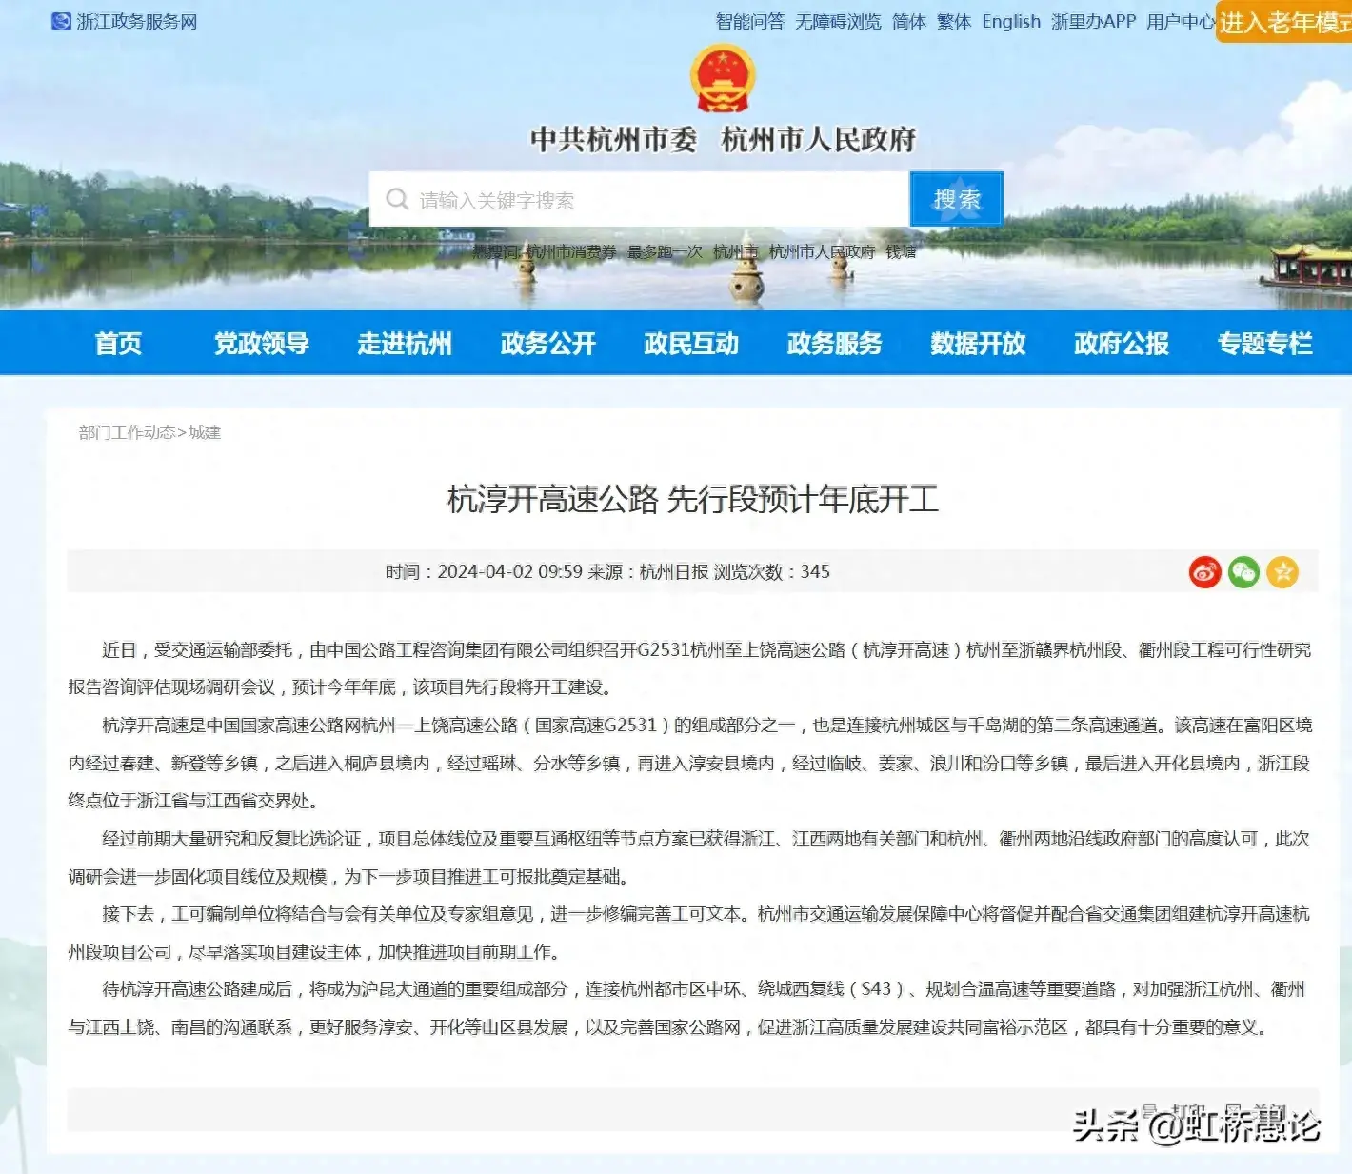Screen dimensions: 1352x1174
Task: Switch to 简体 simplified Chinese
Action: 908,22
